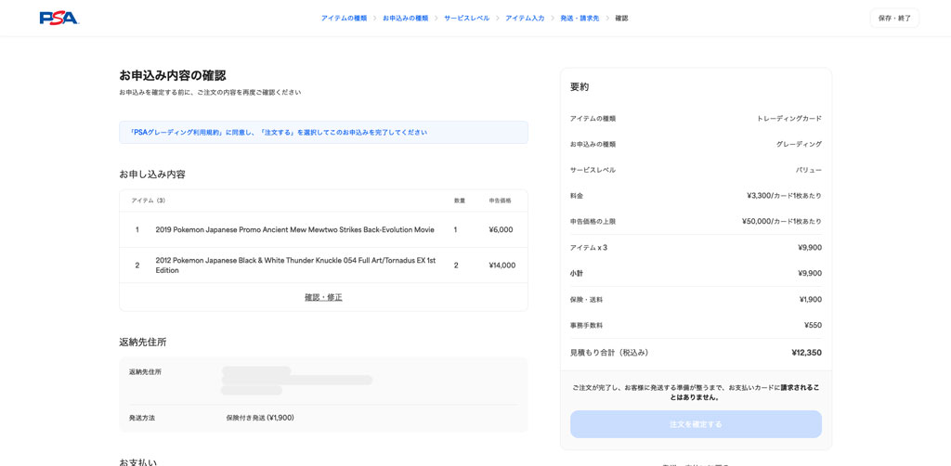Click 保険付き発送 (¥1,900) shipping method
Image resolution: width=951 pixels, height=466 pixels.
point(260,418)
